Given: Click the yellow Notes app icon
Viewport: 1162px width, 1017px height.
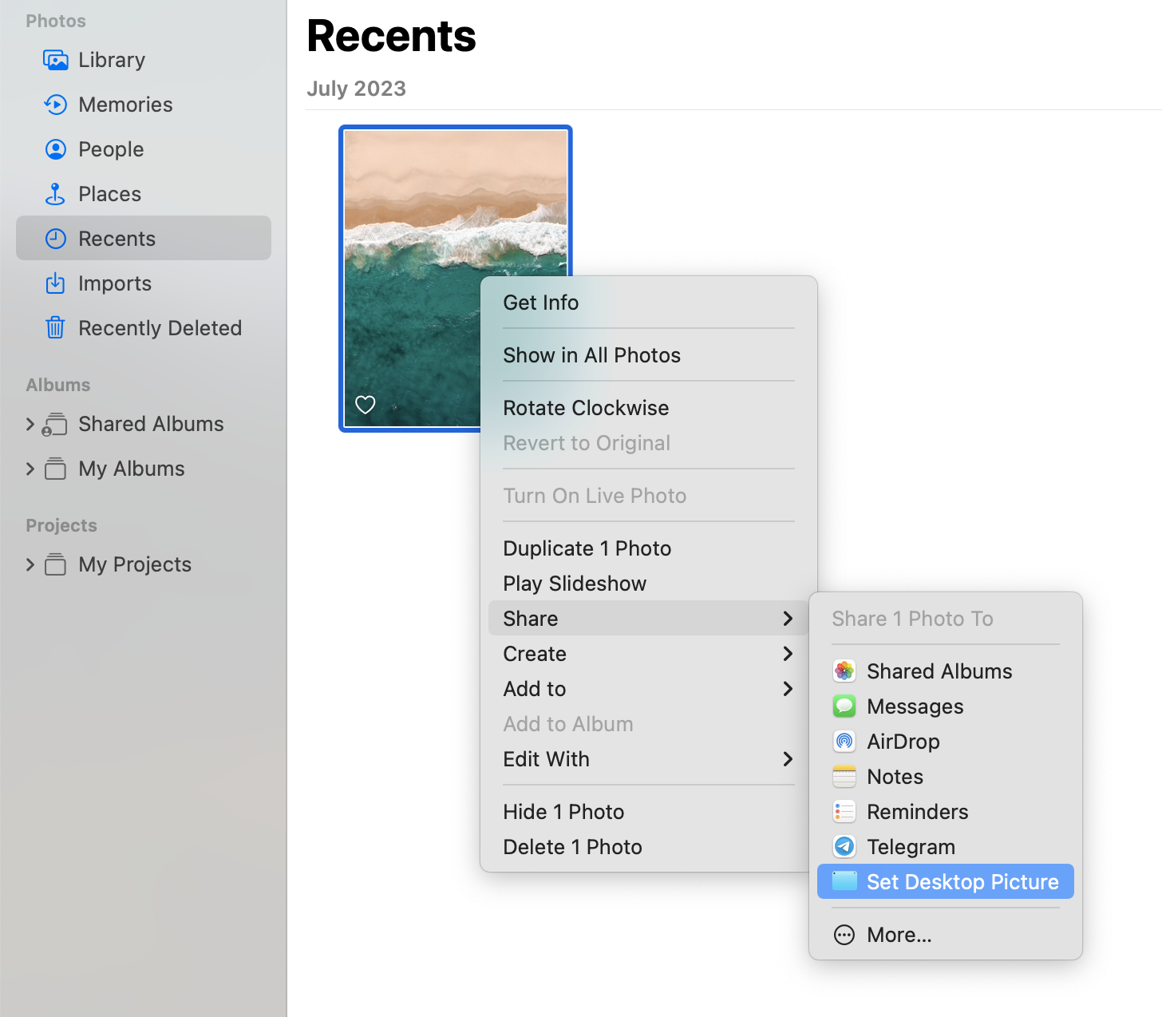Looking at the screenshot, I should [844, 777].
